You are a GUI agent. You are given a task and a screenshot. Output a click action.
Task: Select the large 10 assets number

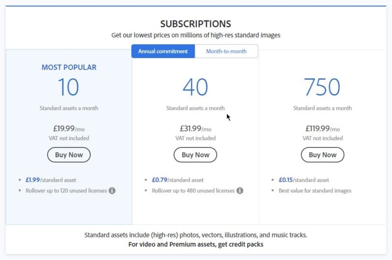pos(69,87)
